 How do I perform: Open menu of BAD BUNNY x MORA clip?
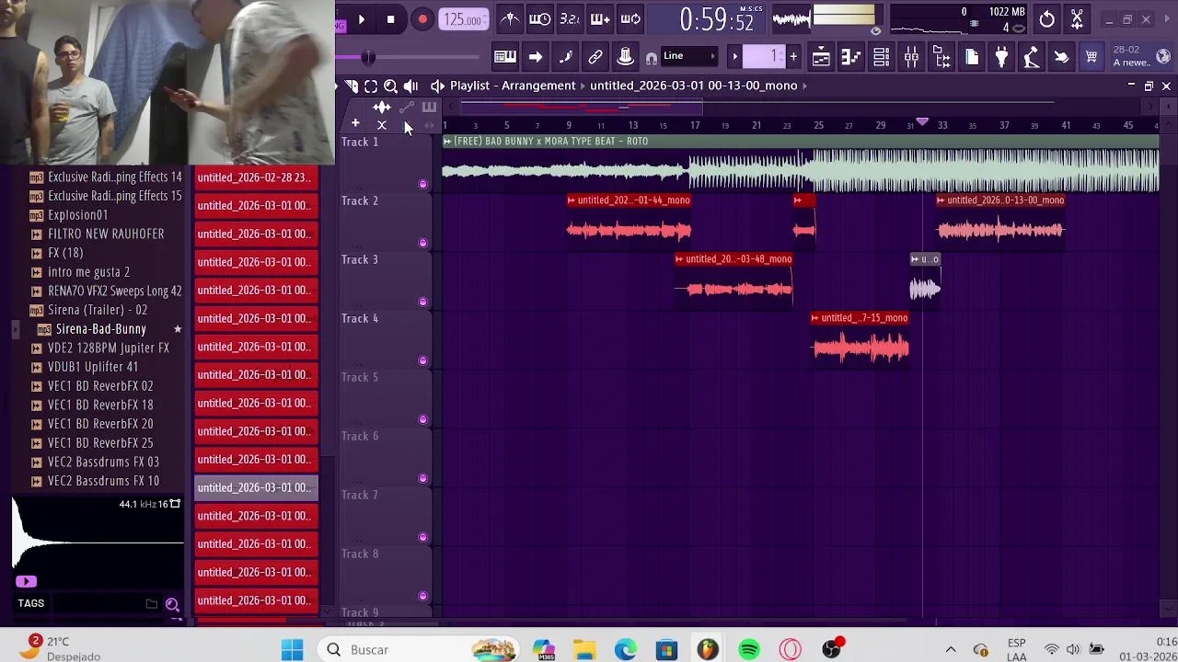click(x=447, y=142)
